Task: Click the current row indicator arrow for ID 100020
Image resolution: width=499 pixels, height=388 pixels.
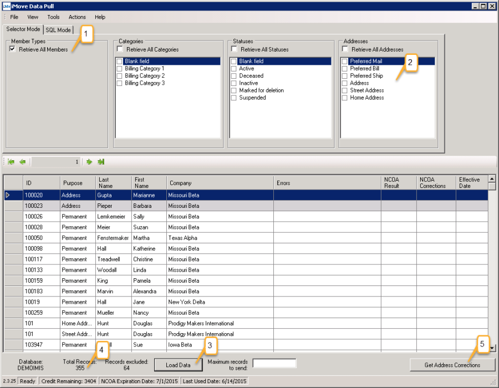Action: pos(8,195)
